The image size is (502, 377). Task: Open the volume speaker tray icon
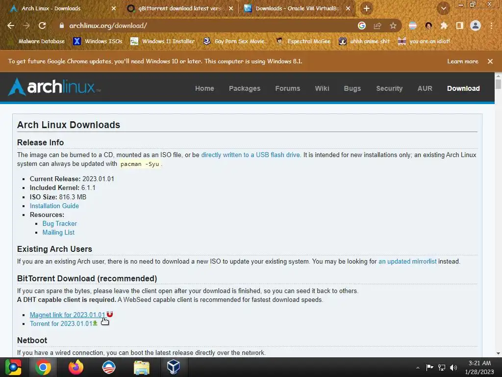point(453,367)
